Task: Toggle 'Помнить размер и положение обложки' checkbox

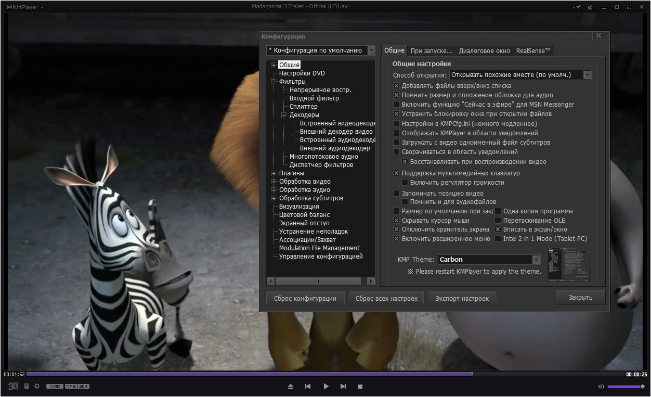Action: click(396, 95)
